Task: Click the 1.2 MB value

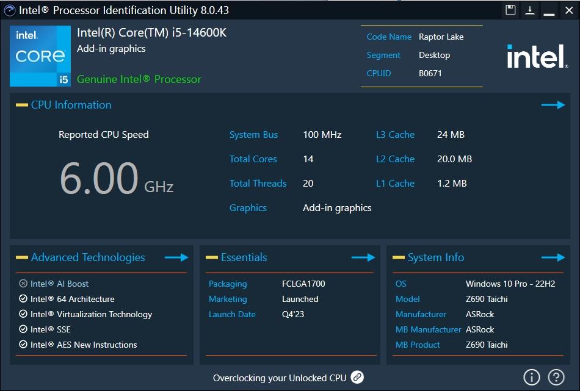Action: 452,184
